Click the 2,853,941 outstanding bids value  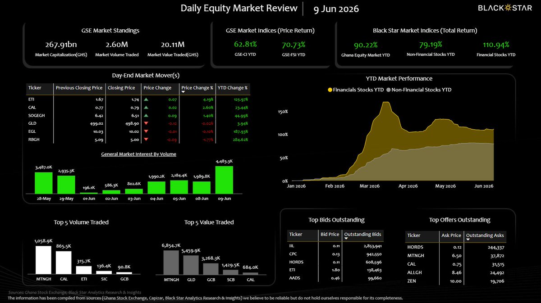tap(372, 246)
